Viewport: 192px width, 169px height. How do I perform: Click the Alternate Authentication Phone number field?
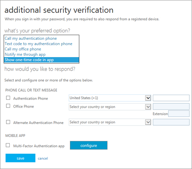(x=171, y=122)
